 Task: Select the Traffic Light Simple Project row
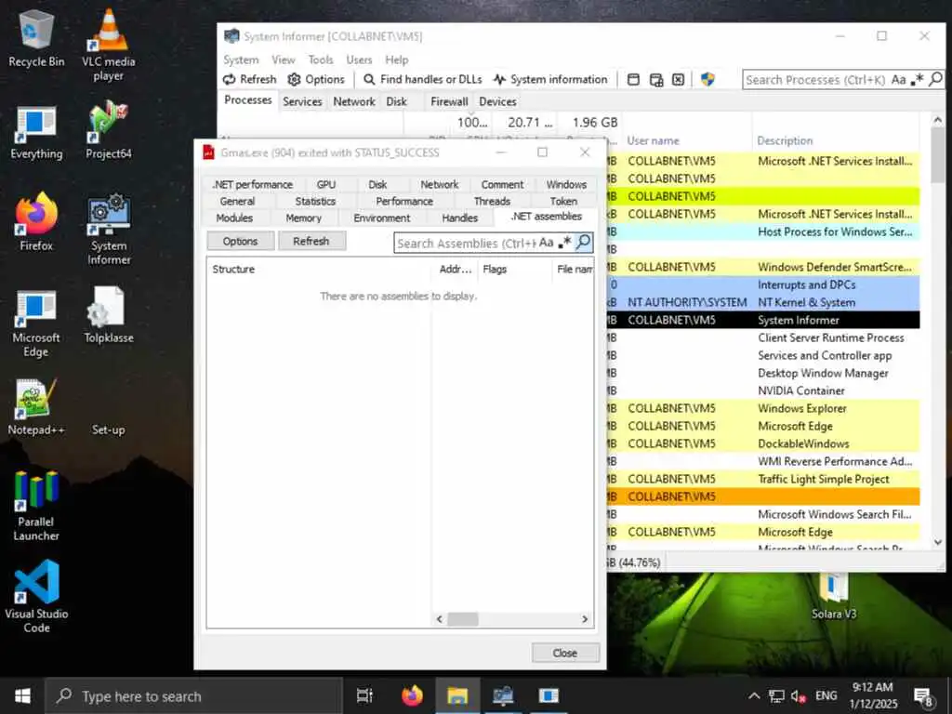763,479
